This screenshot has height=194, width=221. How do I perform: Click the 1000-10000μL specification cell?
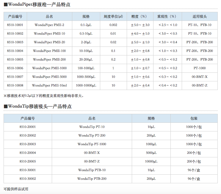coord(86,86)
